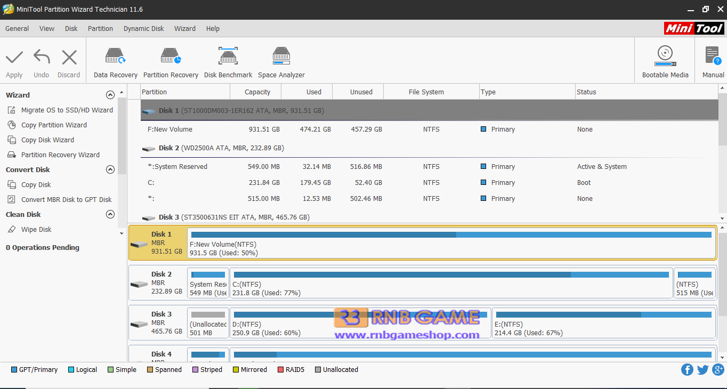Select Convert MBR Disk to GPT Disk
727x389 pixels.
point(67,200)
